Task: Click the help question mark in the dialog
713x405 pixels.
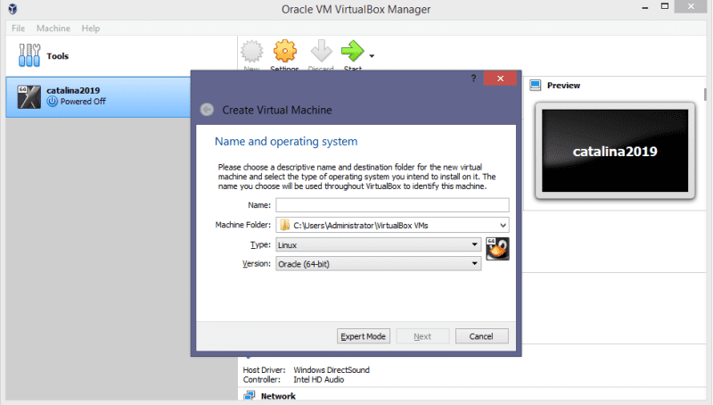Action: pyautogui.click(x=473, y=79)
